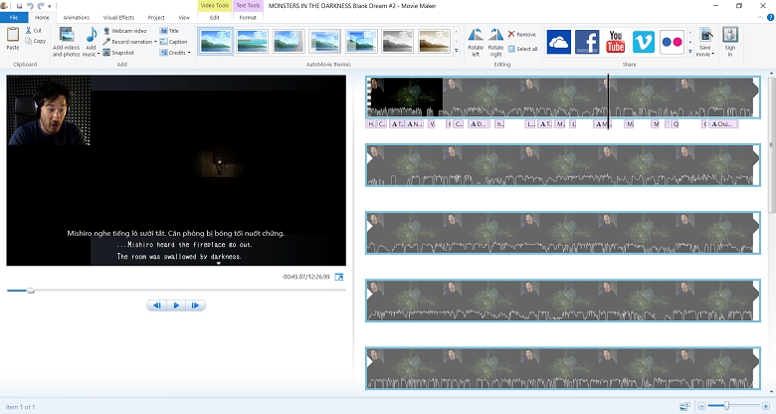Customize the quick access toolbar dropdown
Screen dimensions: 776x414
click(50, 6)
